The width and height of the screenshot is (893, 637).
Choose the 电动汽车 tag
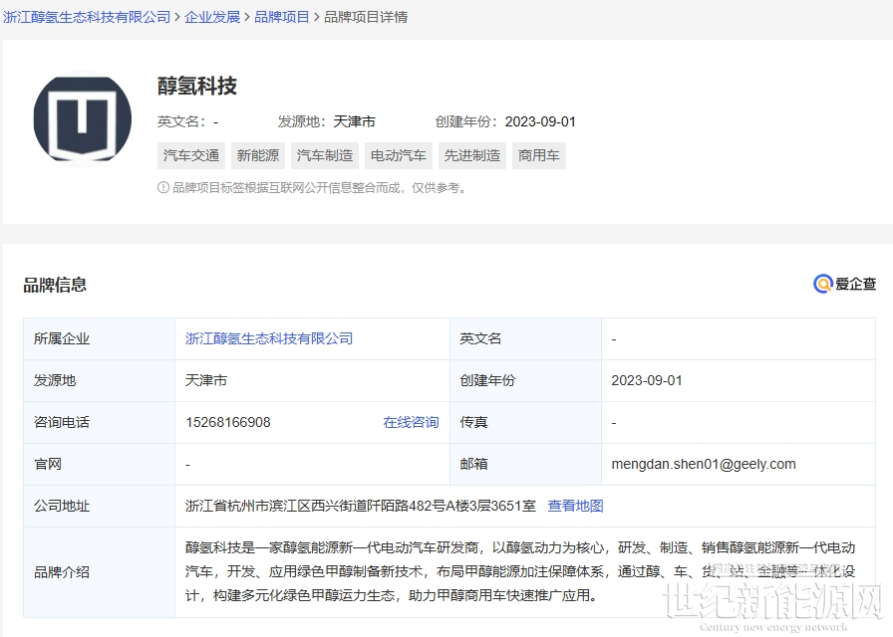(x=399, y=155)
